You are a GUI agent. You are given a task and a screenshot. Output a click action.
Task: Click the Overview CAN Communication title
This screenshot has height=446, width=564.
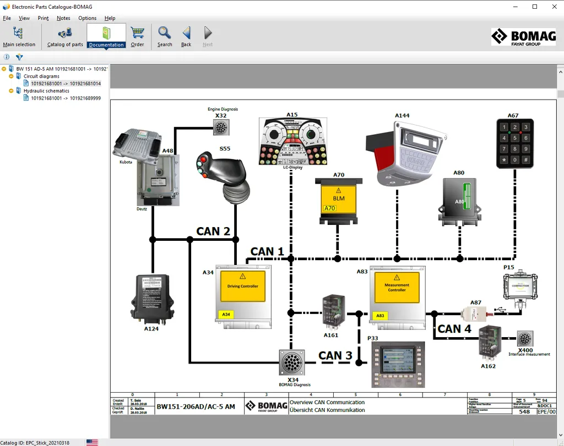coord(327,402)
